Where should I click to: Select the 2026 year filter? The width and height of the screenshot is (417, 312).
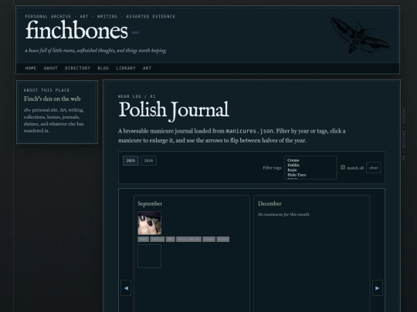click(148, 160)
